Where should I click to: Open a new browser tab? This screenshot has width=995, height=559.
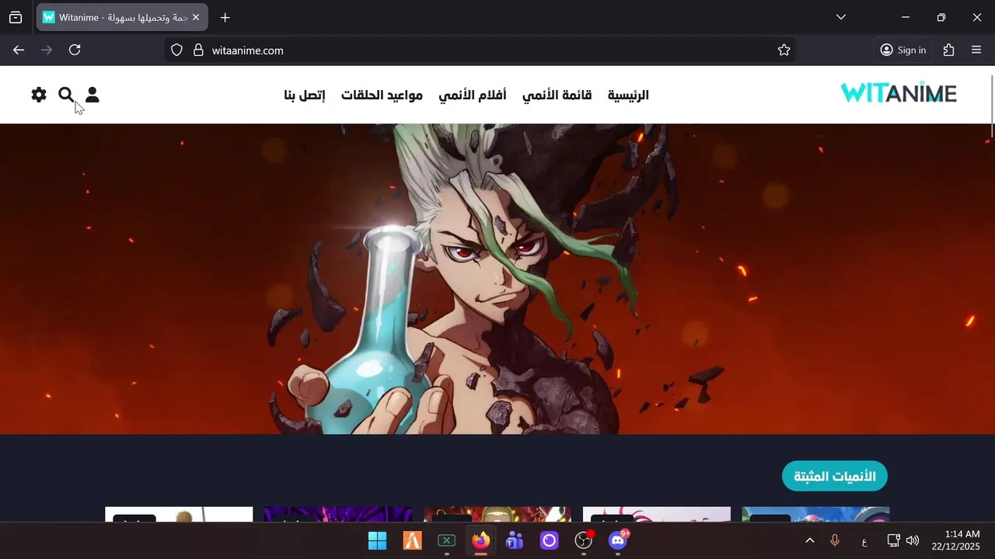pos(225,17)
